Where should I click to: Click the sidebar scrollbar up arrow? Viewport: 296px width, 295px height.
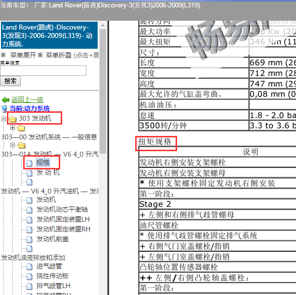click(x=103, y=25)
